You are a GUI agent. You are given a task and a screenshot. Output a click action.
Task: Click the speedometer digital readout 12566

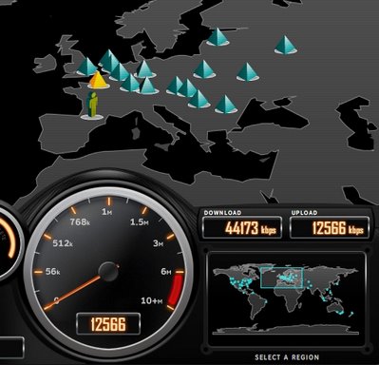[108, 324]
